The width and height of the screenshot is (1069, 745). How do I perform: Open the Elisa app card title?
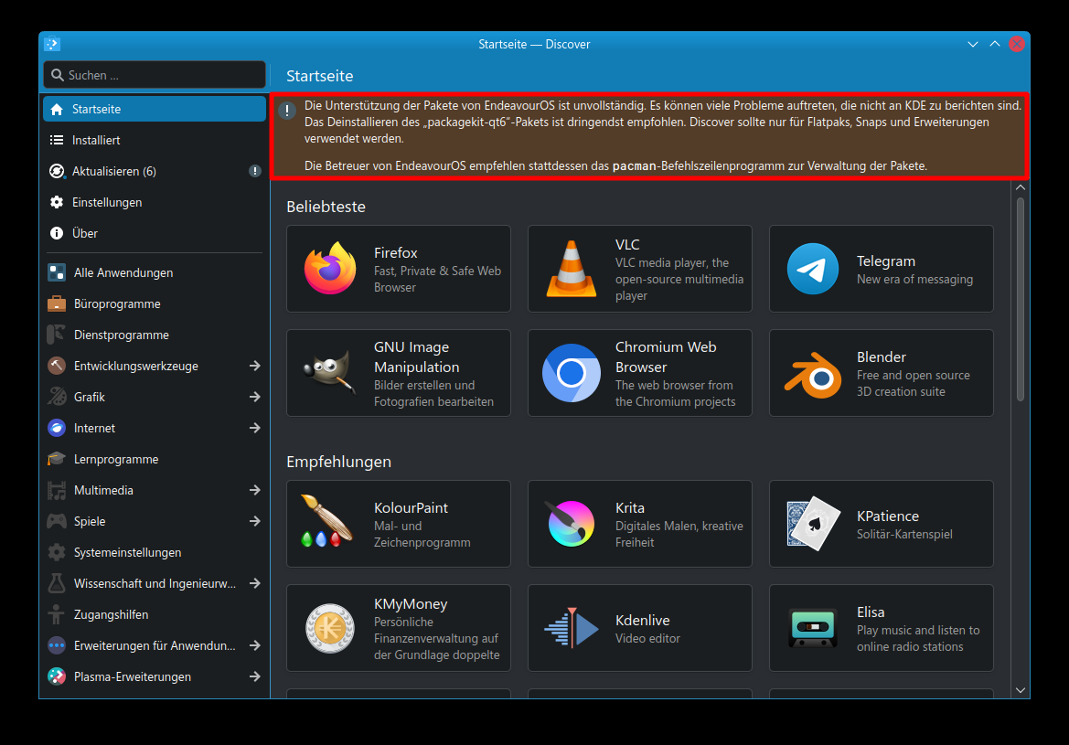click(870, 612)
